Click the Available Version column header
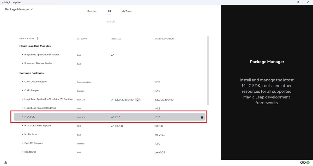Viewport: 313px width, 166px height. point(164,39)
